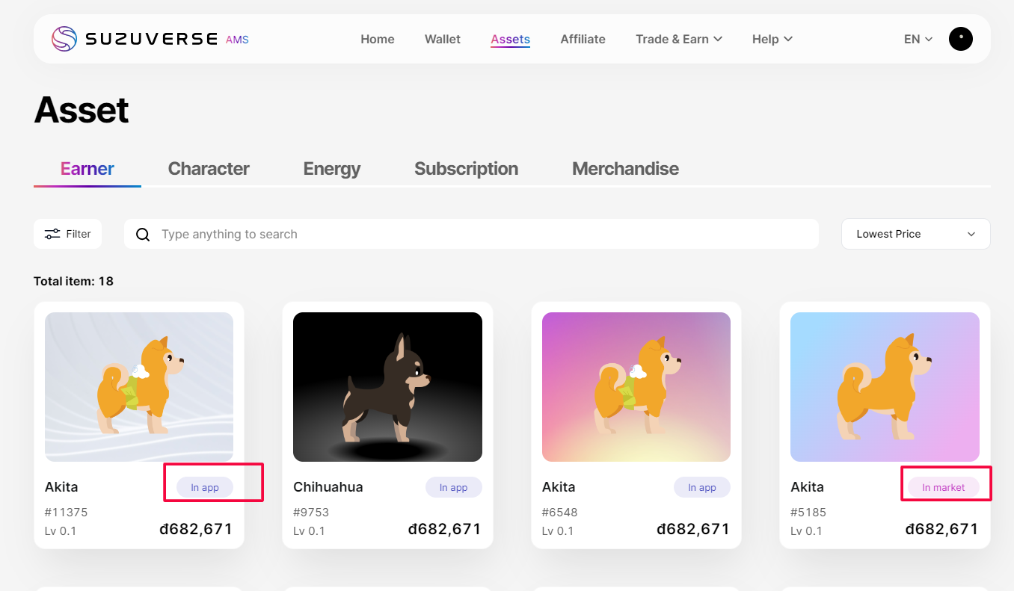Click the AMS label beside the logo

tap(238, 40)
